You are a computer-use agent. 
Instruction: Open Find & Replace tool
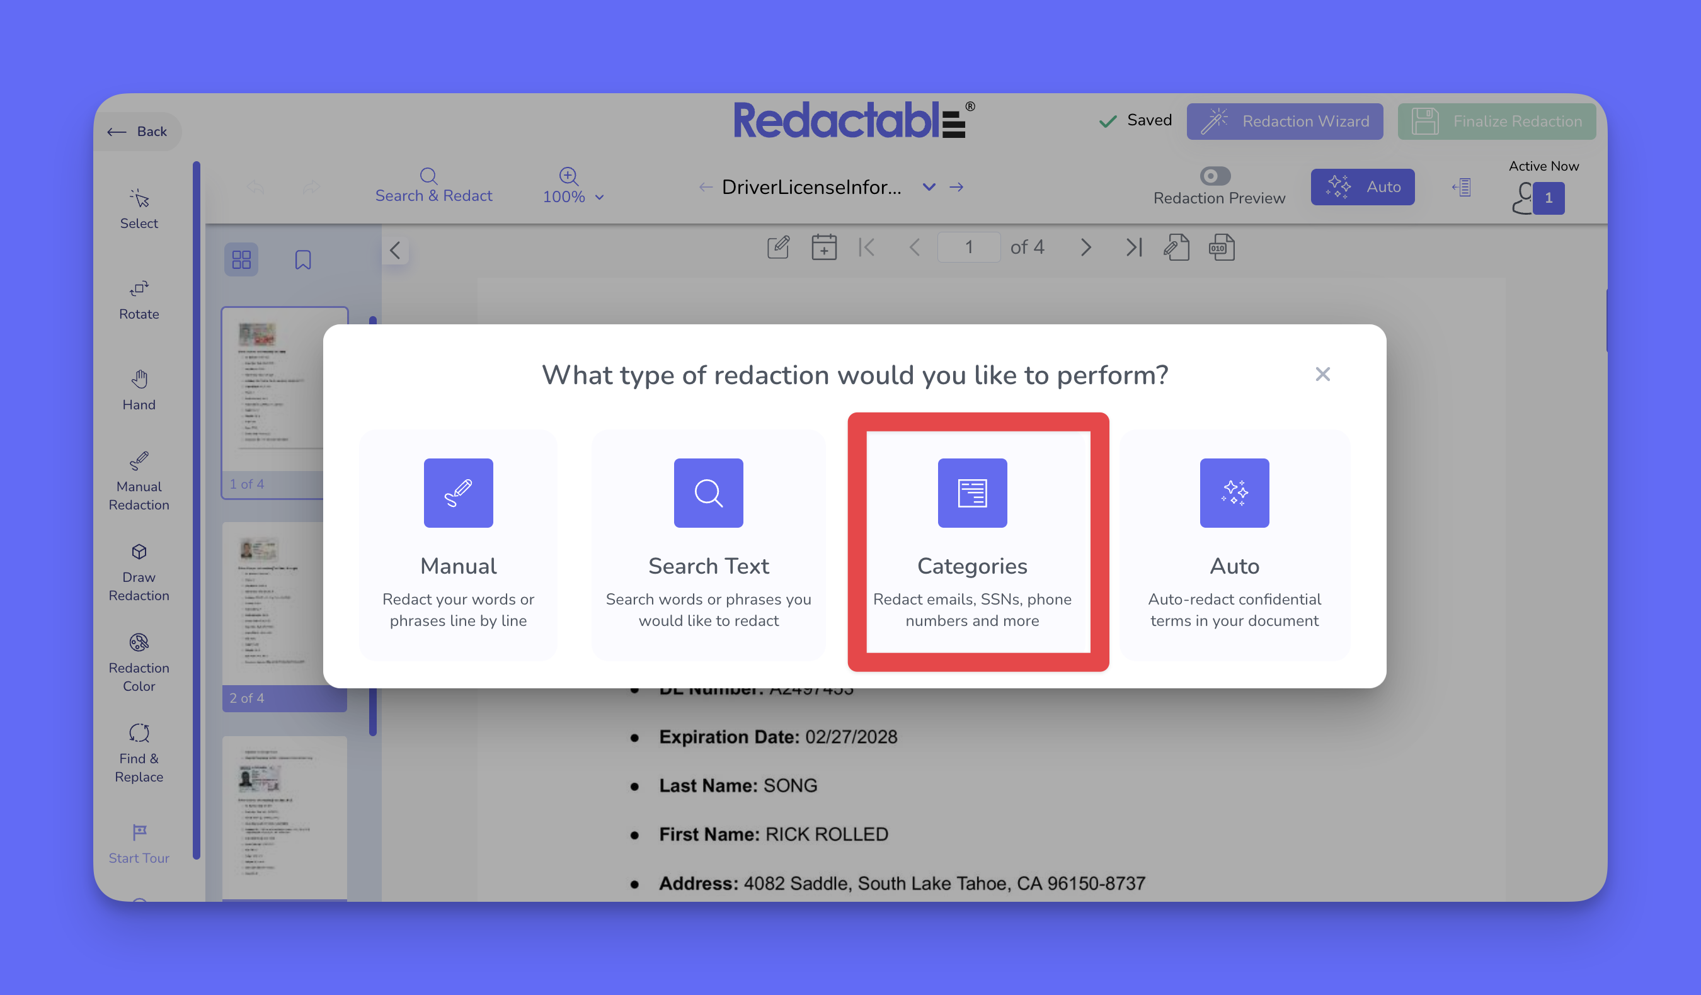pos(139,753)
